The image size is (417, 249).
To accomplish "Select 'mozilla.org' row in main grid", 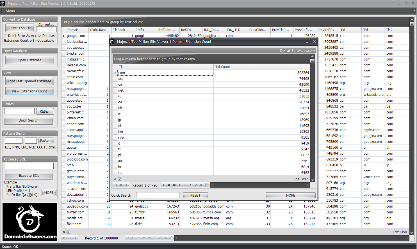I will click(235, 218).
